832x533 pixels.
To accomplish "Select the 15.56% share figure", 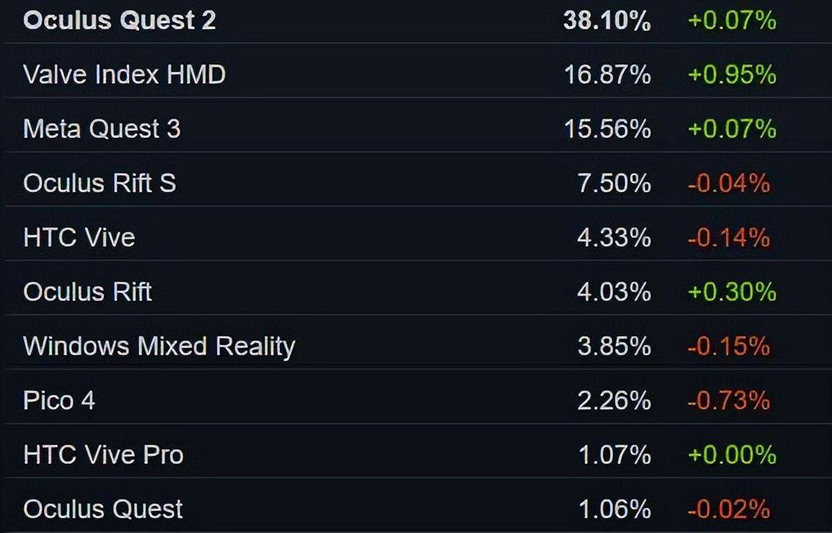I will 607,129.
